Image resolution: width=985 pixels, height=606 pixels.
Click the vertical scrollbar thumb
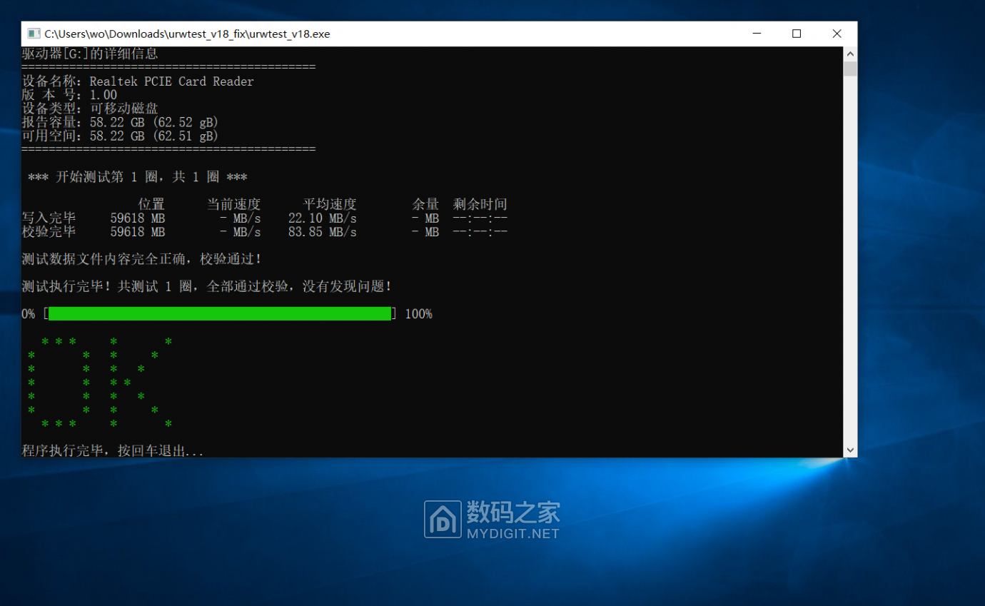click(x=849, y=69)
